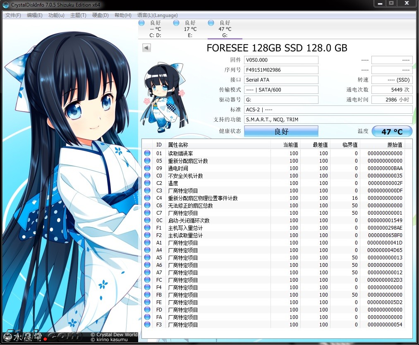419x345 pixels.
Task: Click status orb for attribute A4 row
Action: [147, 250]
